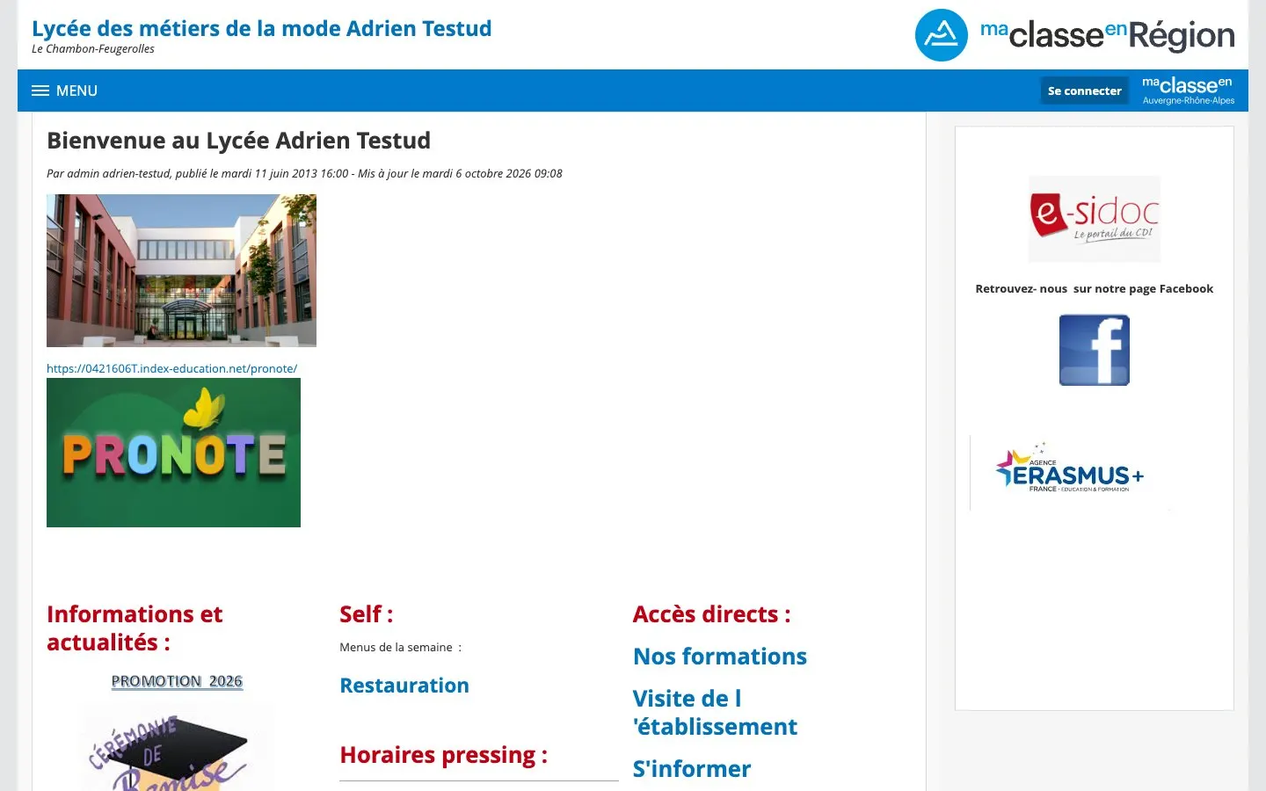
Task: Open the Pronote URL link
Action: click(171, 368)
